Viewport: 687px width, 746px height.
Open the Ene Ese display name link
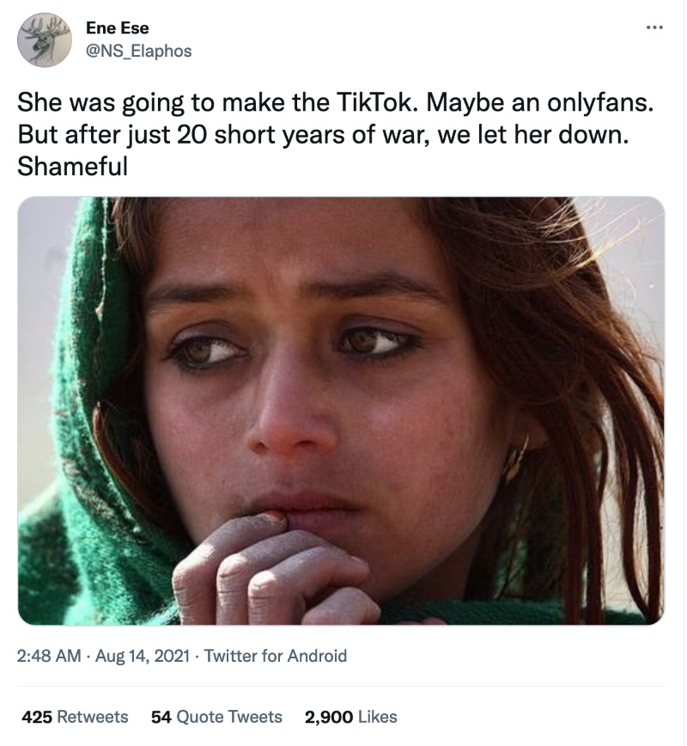pyautogui.click(x=117, y=28)
